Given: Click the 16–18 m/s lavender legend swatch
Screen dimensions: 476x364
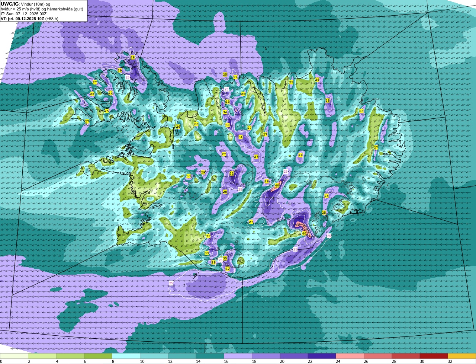Looking at the screenshot, I should click(x=238, y=356).
